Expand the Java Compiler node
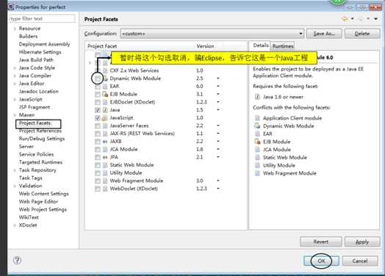This screenshot has width=385, height=276. [x=15, y=76]
